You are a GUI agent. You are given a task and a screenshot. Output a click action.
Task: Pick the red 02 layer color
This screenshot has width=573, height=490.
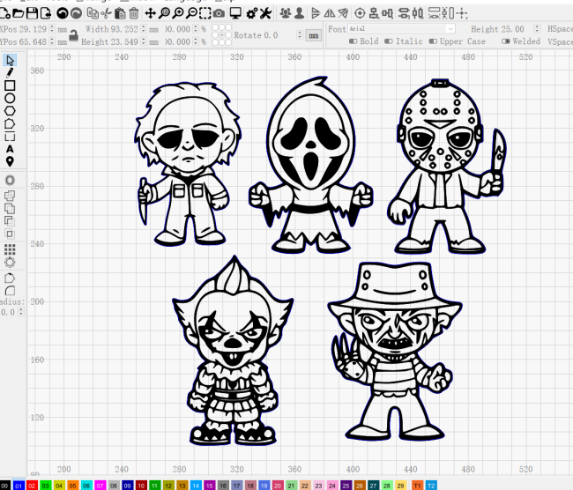coord(32,486)
